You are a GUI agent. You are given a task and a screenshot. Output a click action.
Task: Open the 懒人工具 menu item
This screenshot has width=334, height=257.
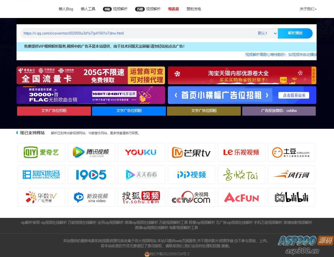tap(88, 9)
